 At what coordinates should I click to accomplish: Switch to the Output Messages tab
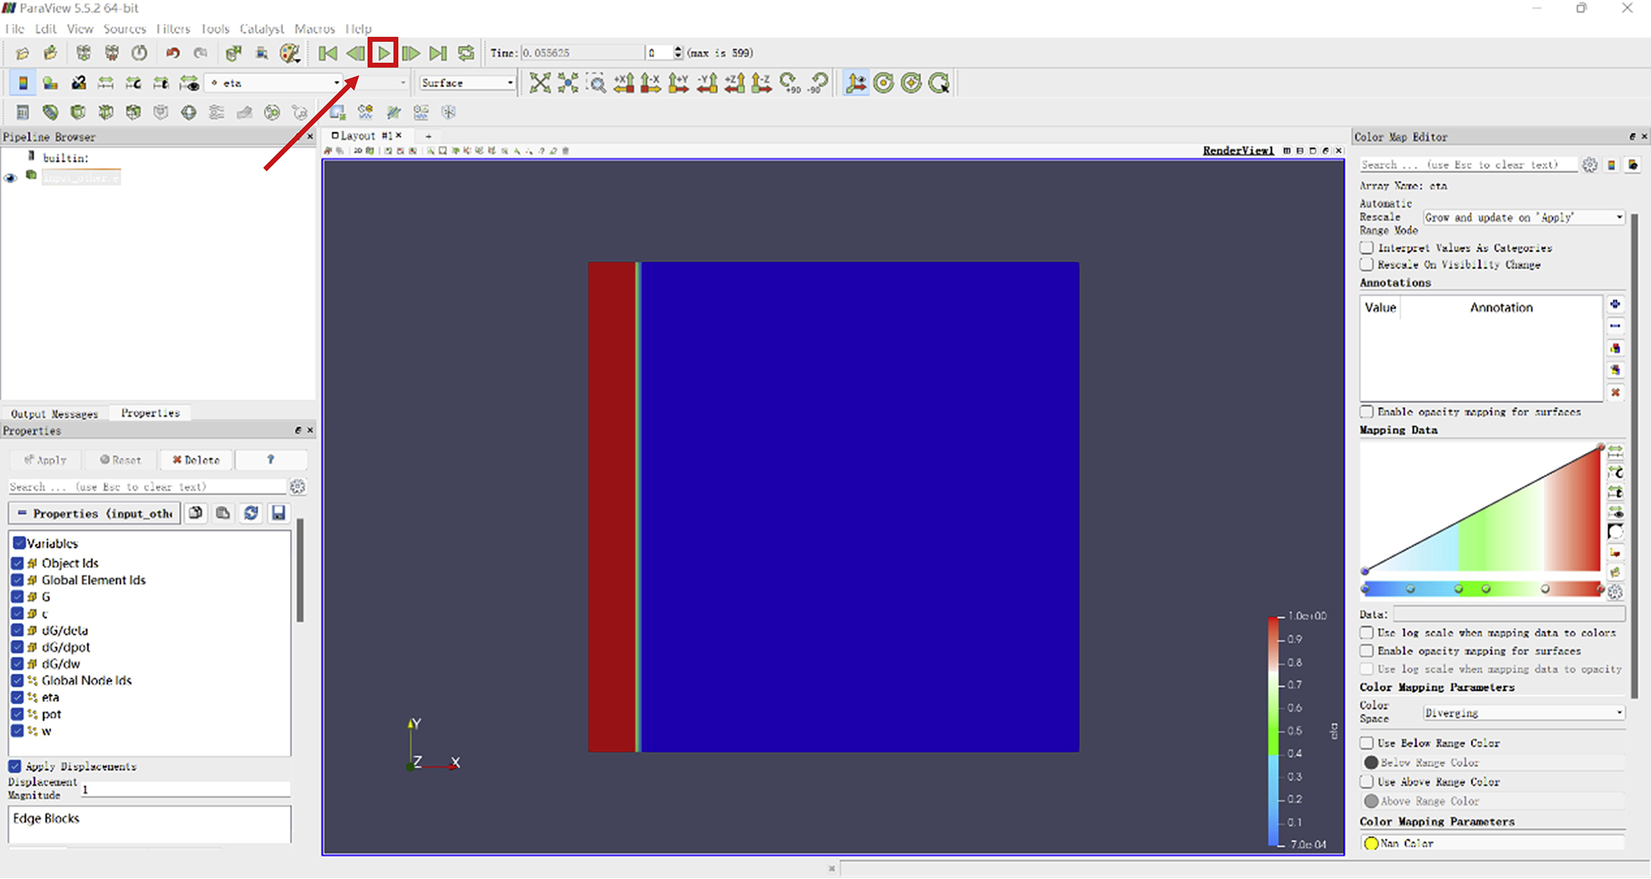[54, 414]
